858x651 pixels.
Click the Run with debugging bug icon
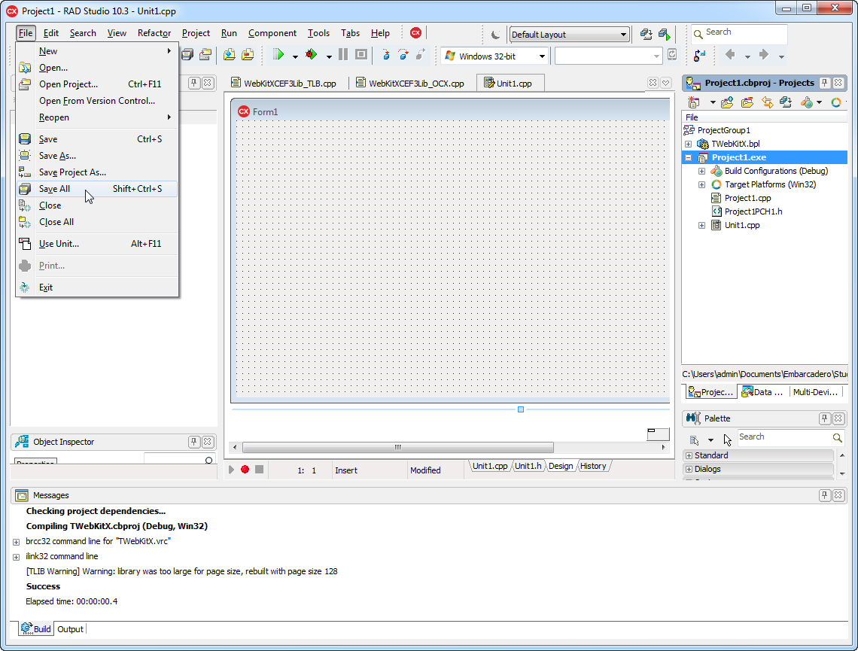pos(312,54)
